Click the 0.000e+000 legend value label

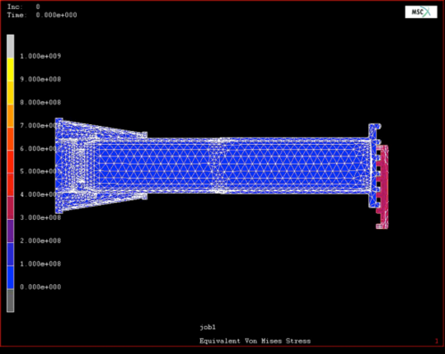point(40,287)
